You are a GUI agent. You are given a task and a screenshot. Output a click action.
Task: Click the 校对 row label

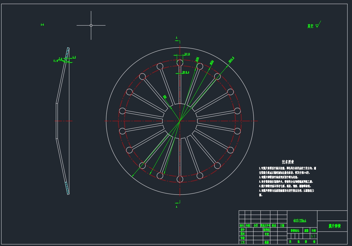[x=242, y=234]
